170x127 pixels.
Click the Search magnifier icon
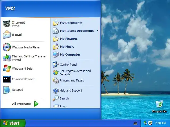pos(56,98)
